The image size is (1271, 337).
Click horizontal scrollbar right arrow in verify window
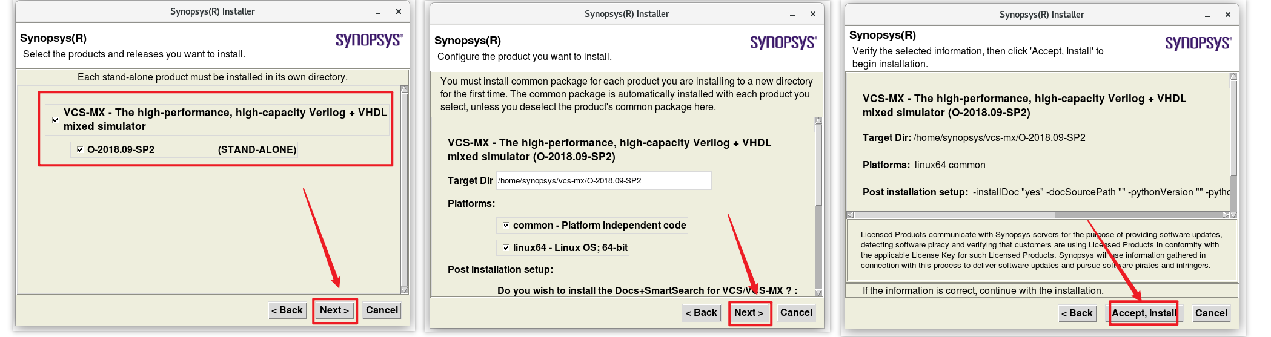(1226, 215)
